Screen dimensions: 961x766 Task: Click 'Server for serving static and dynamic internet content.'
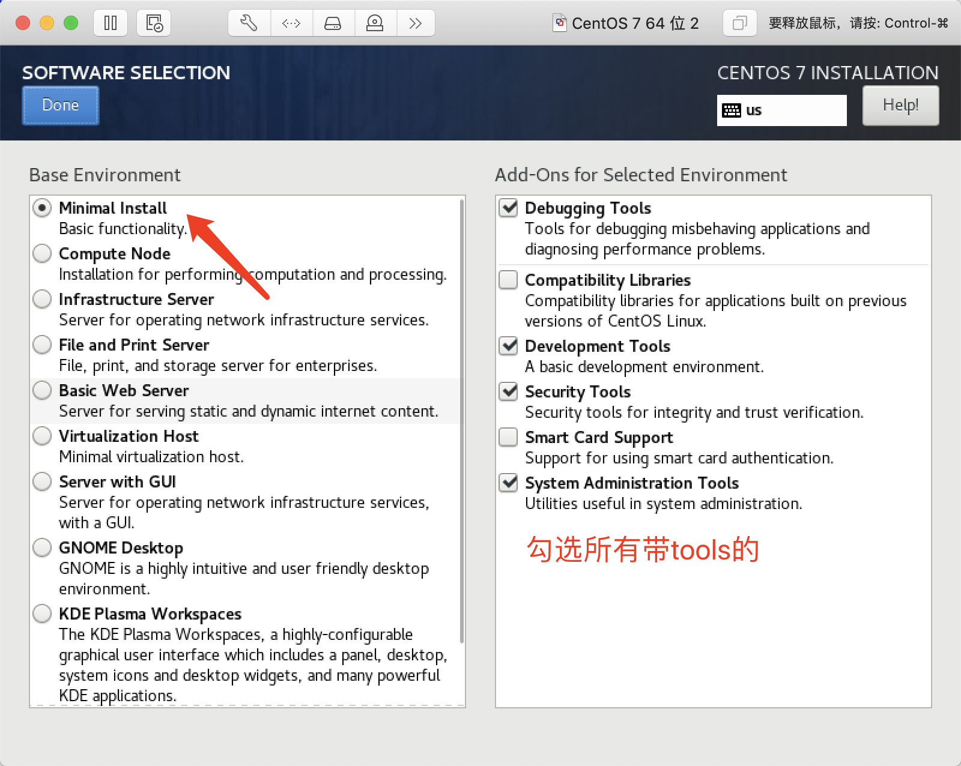click(x=249, y=411)
